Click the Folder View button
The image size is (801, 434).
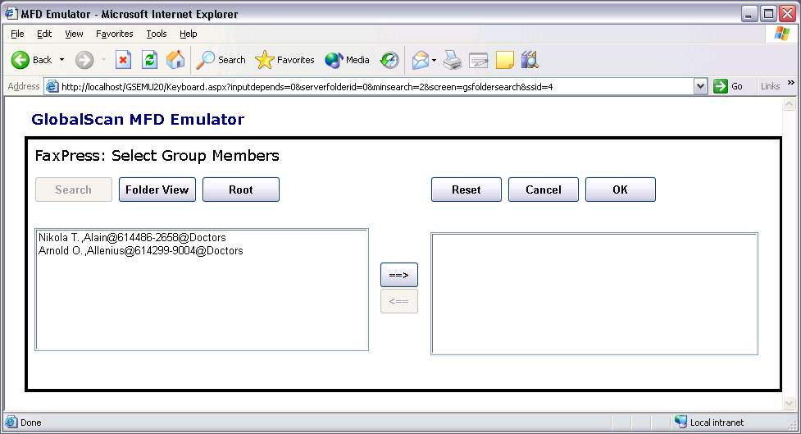[x=157, y=190]
